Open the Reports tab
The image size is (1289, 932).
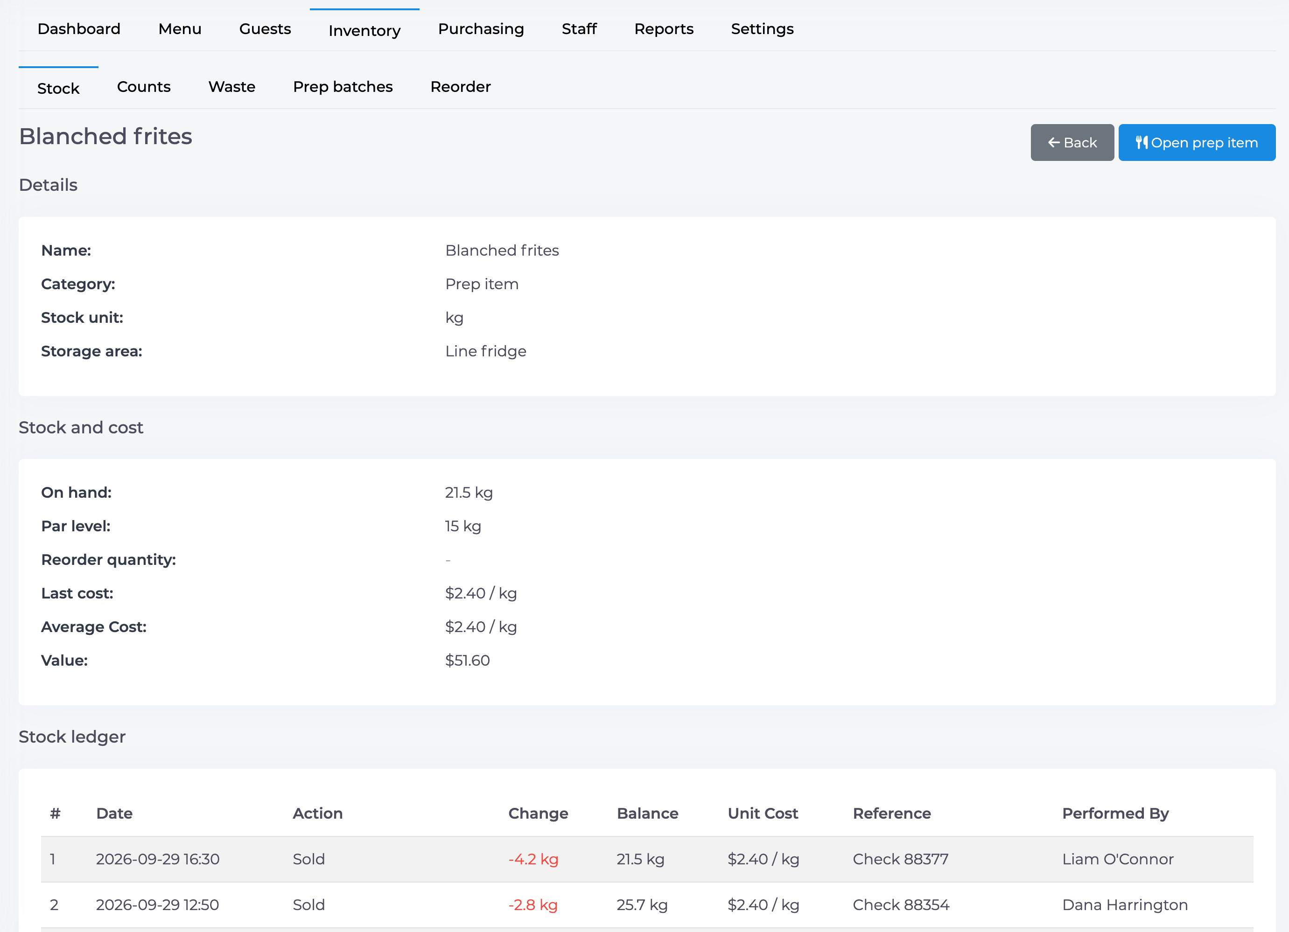(664, 29)
